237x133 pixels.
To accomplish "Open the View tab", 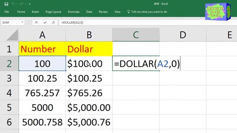I will point(117,12).
